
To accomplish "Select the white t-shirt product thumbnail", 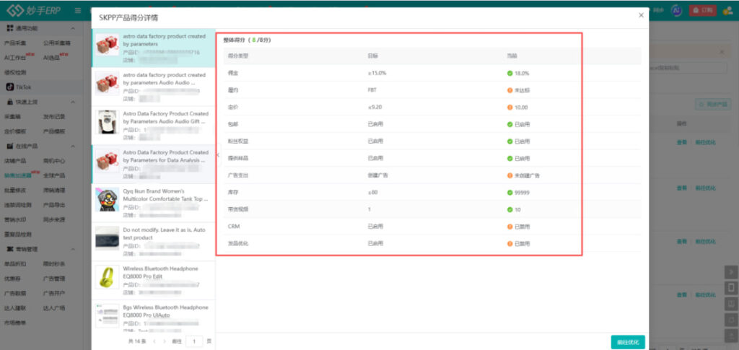I will 107,122.
